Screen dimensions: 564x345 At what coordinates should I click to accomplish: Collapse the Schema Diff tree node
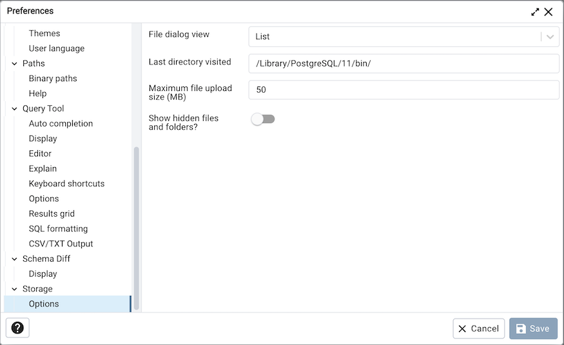[x=14, y=259]
